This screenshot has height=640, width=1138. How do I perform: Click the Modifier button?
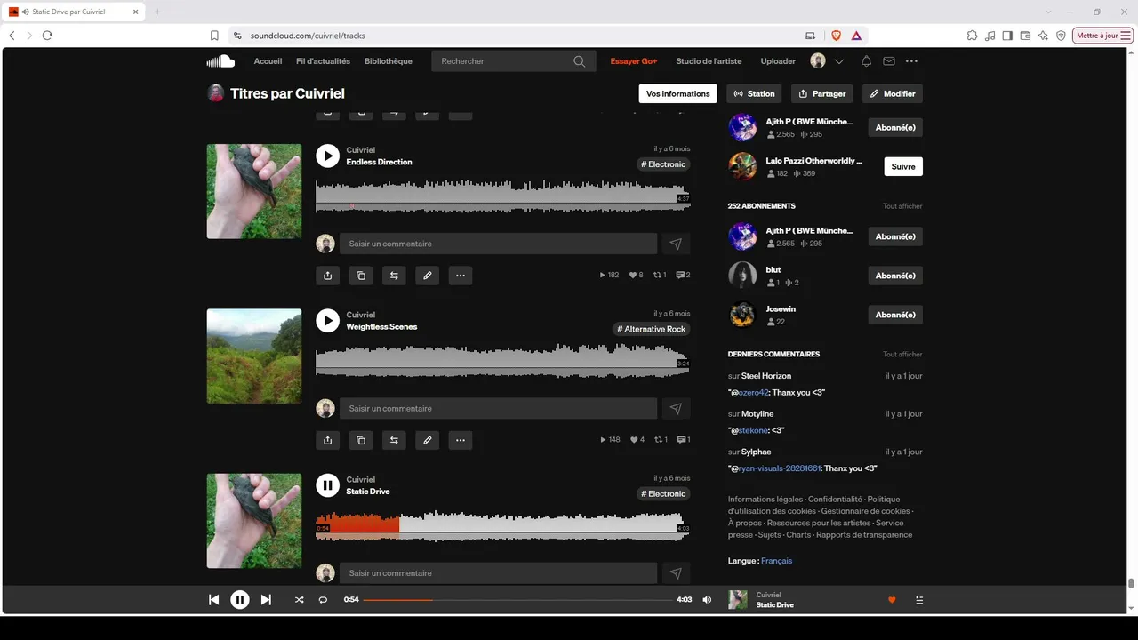893,93
